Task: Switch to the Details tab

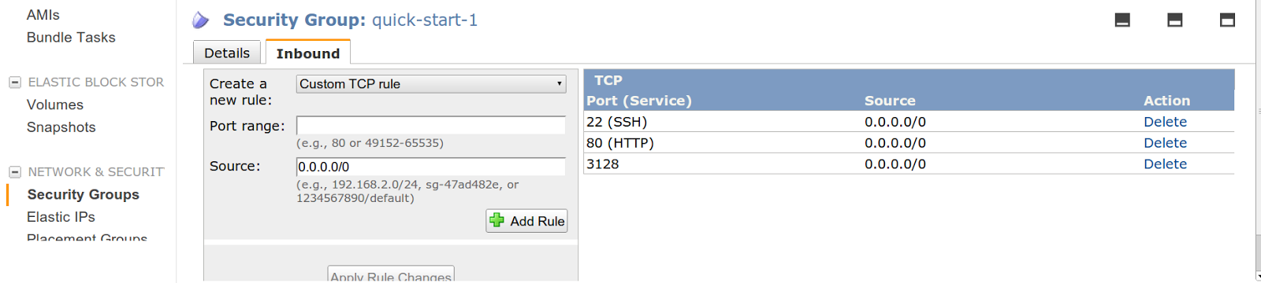Action: [x=227, y=53]
